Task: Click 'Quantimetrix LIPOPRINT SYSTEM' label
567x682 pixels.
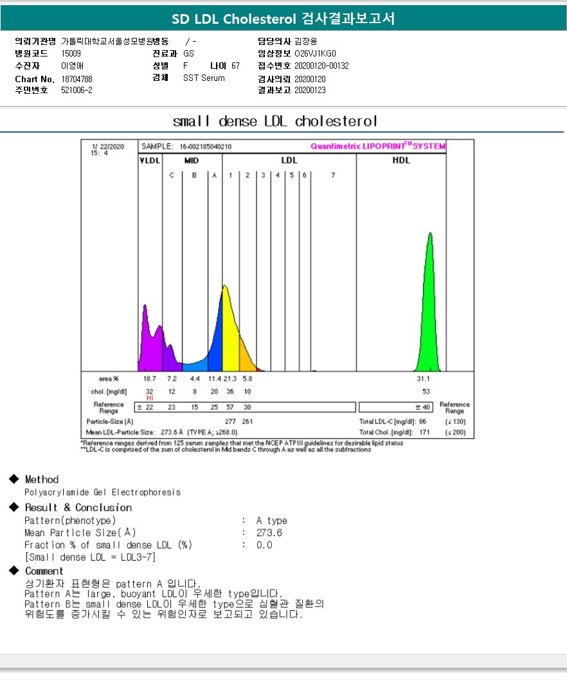Action: [x=378, y=146]
